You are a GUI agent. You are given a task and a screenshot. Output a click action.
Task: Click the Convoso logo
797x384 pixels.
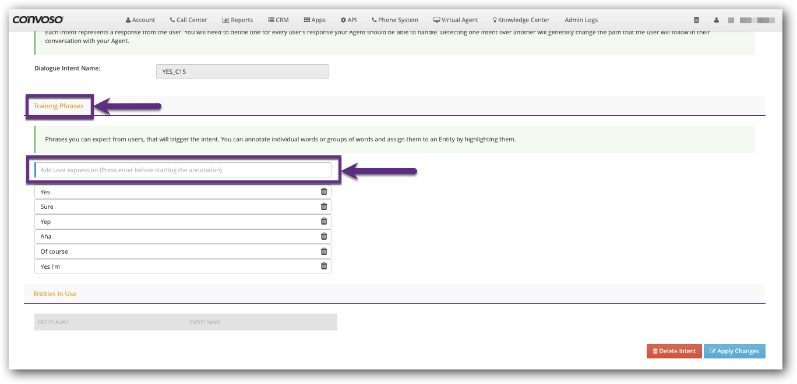click(38, 20)
